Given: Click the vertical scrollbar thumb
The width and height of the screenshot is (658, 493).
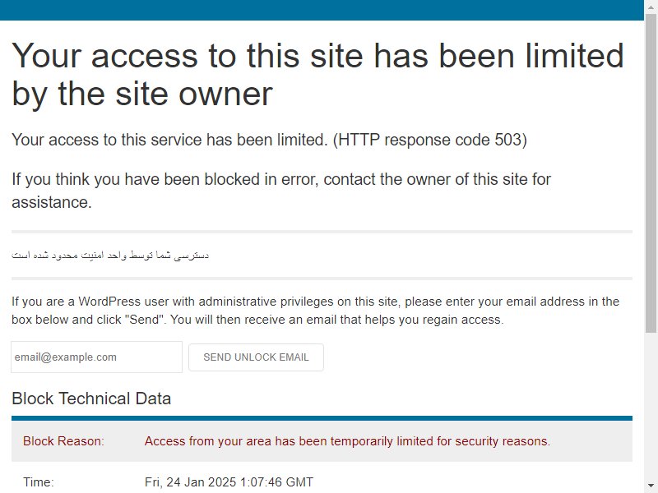Looking at the screenshot, I should (x=651, y=173).
